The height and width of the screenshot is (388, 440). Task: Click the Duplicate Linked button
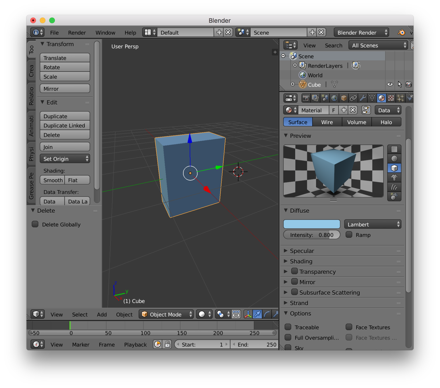click(x=65, y=126)
